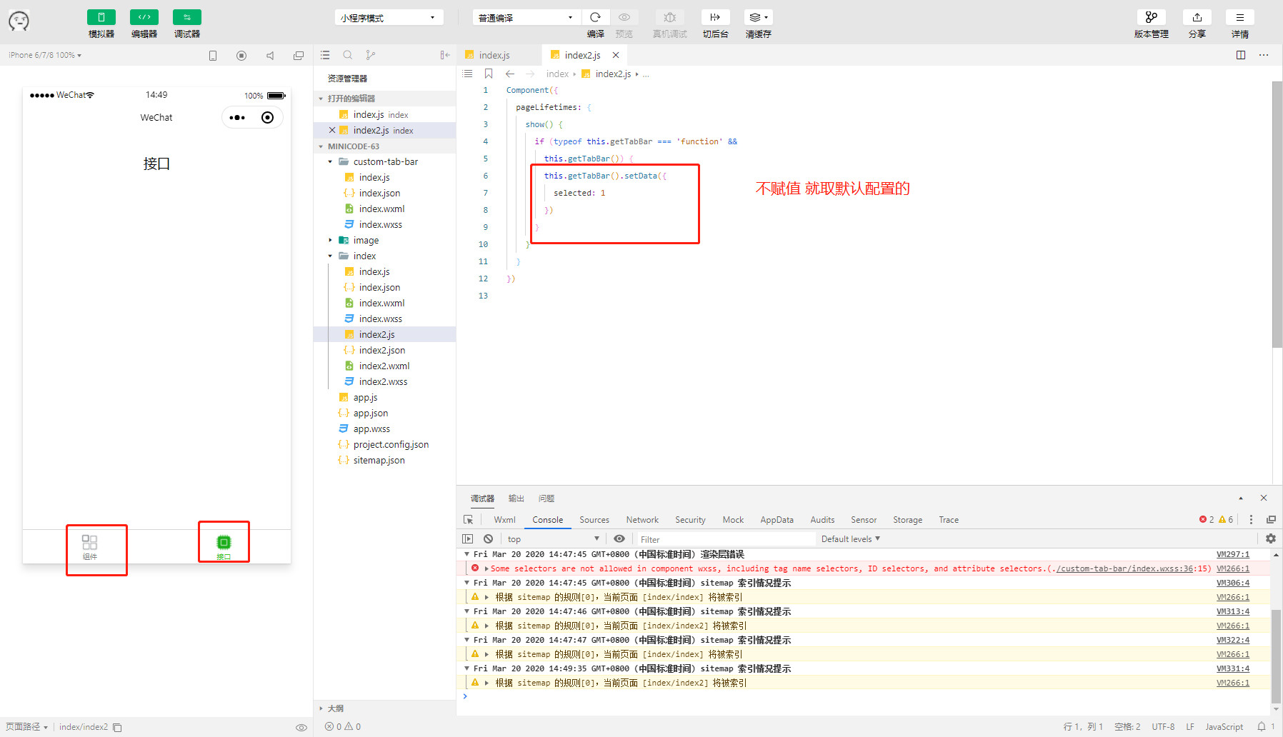Toggle the debugger panel button
Image resolution: width=1283 pixels, height=737 pixels.
point(186,17)
